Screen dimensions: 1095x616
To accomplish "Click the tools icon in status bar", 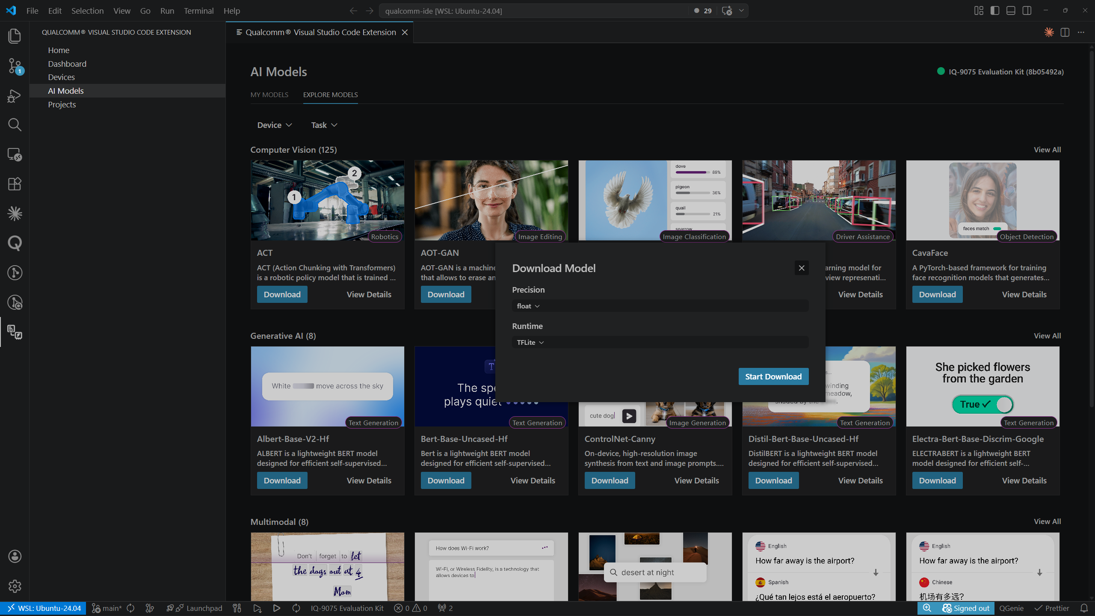I will [x=237, y=608].
